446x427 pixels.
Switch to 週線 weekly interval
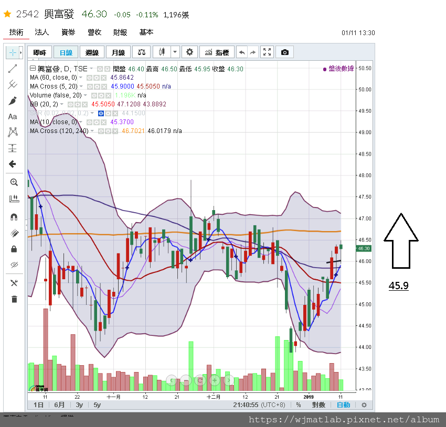pos(92,52)
